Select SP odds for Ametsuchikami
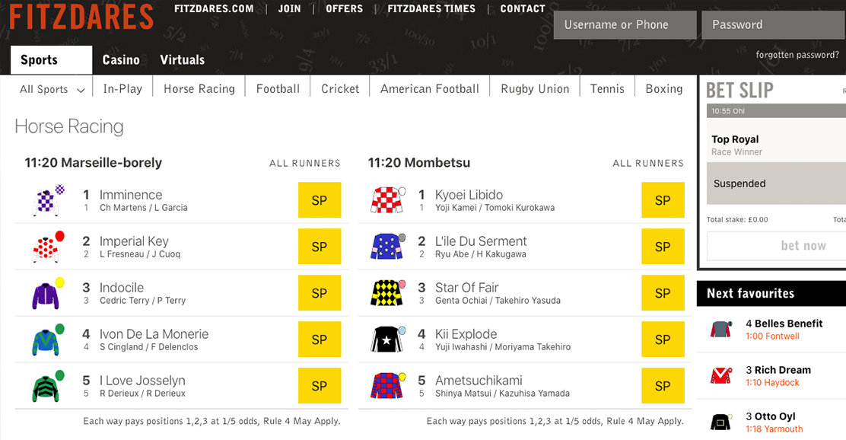 tap(663, 386)
